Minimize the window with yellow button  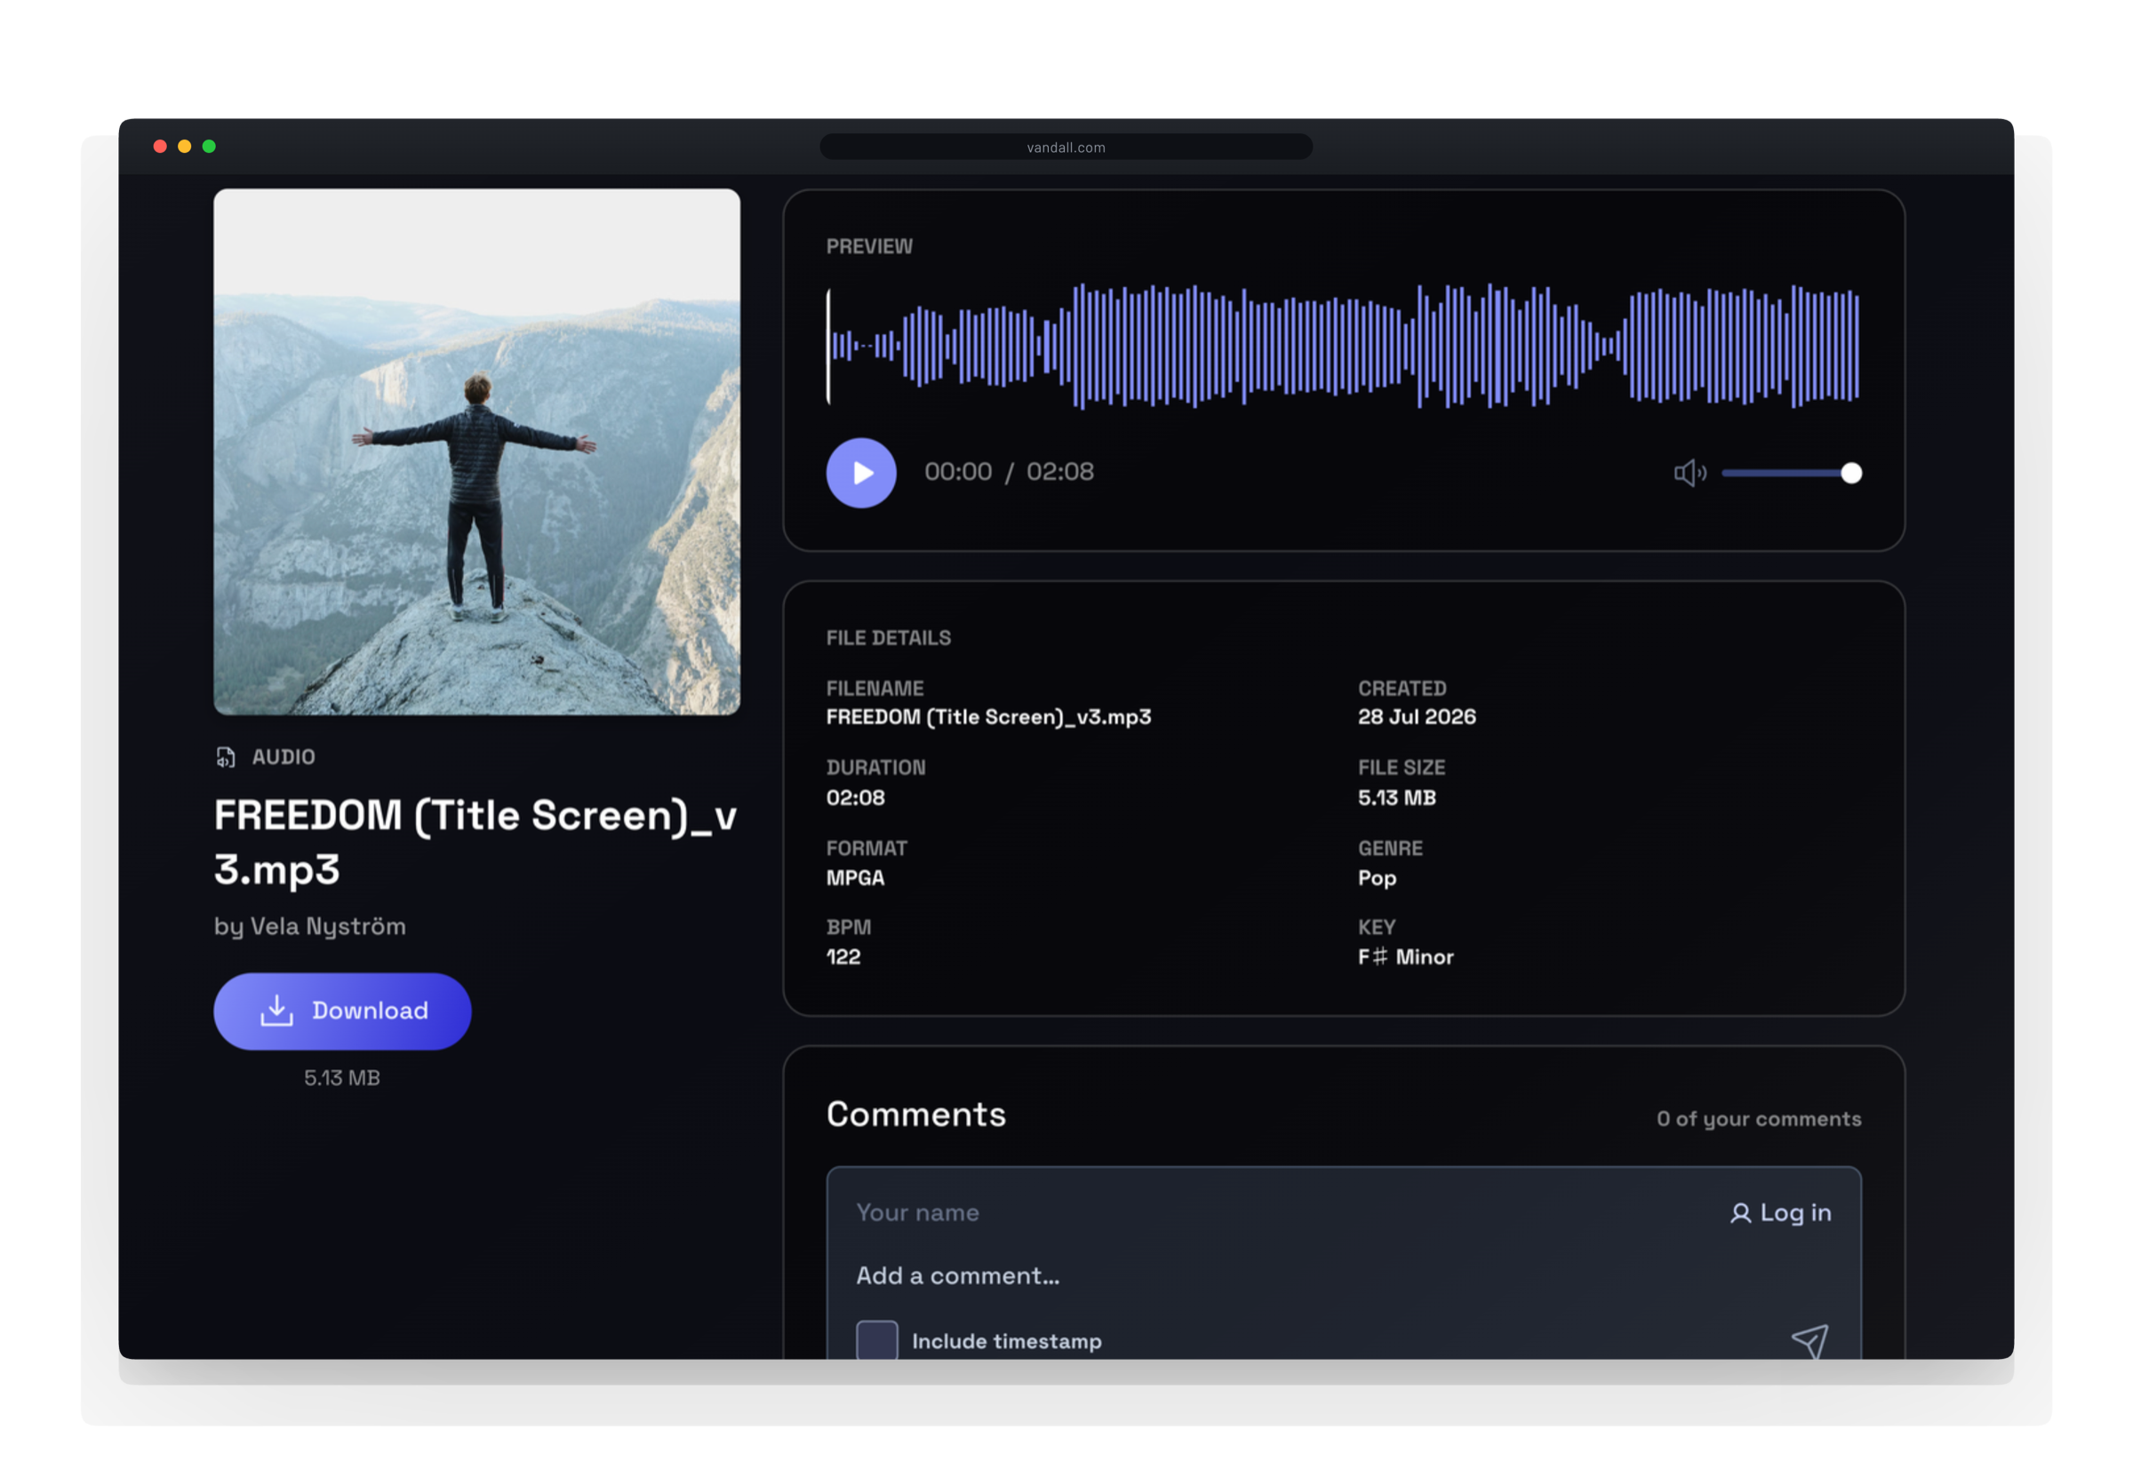pos(184,147)
